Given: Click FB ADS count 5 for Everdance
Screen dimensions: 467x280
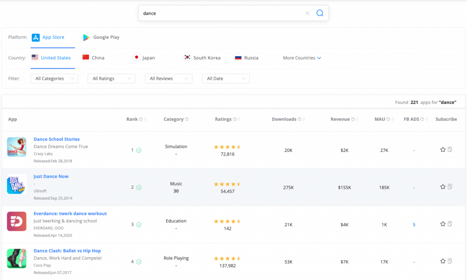Looking at the screenshot, I should (414, 225).
